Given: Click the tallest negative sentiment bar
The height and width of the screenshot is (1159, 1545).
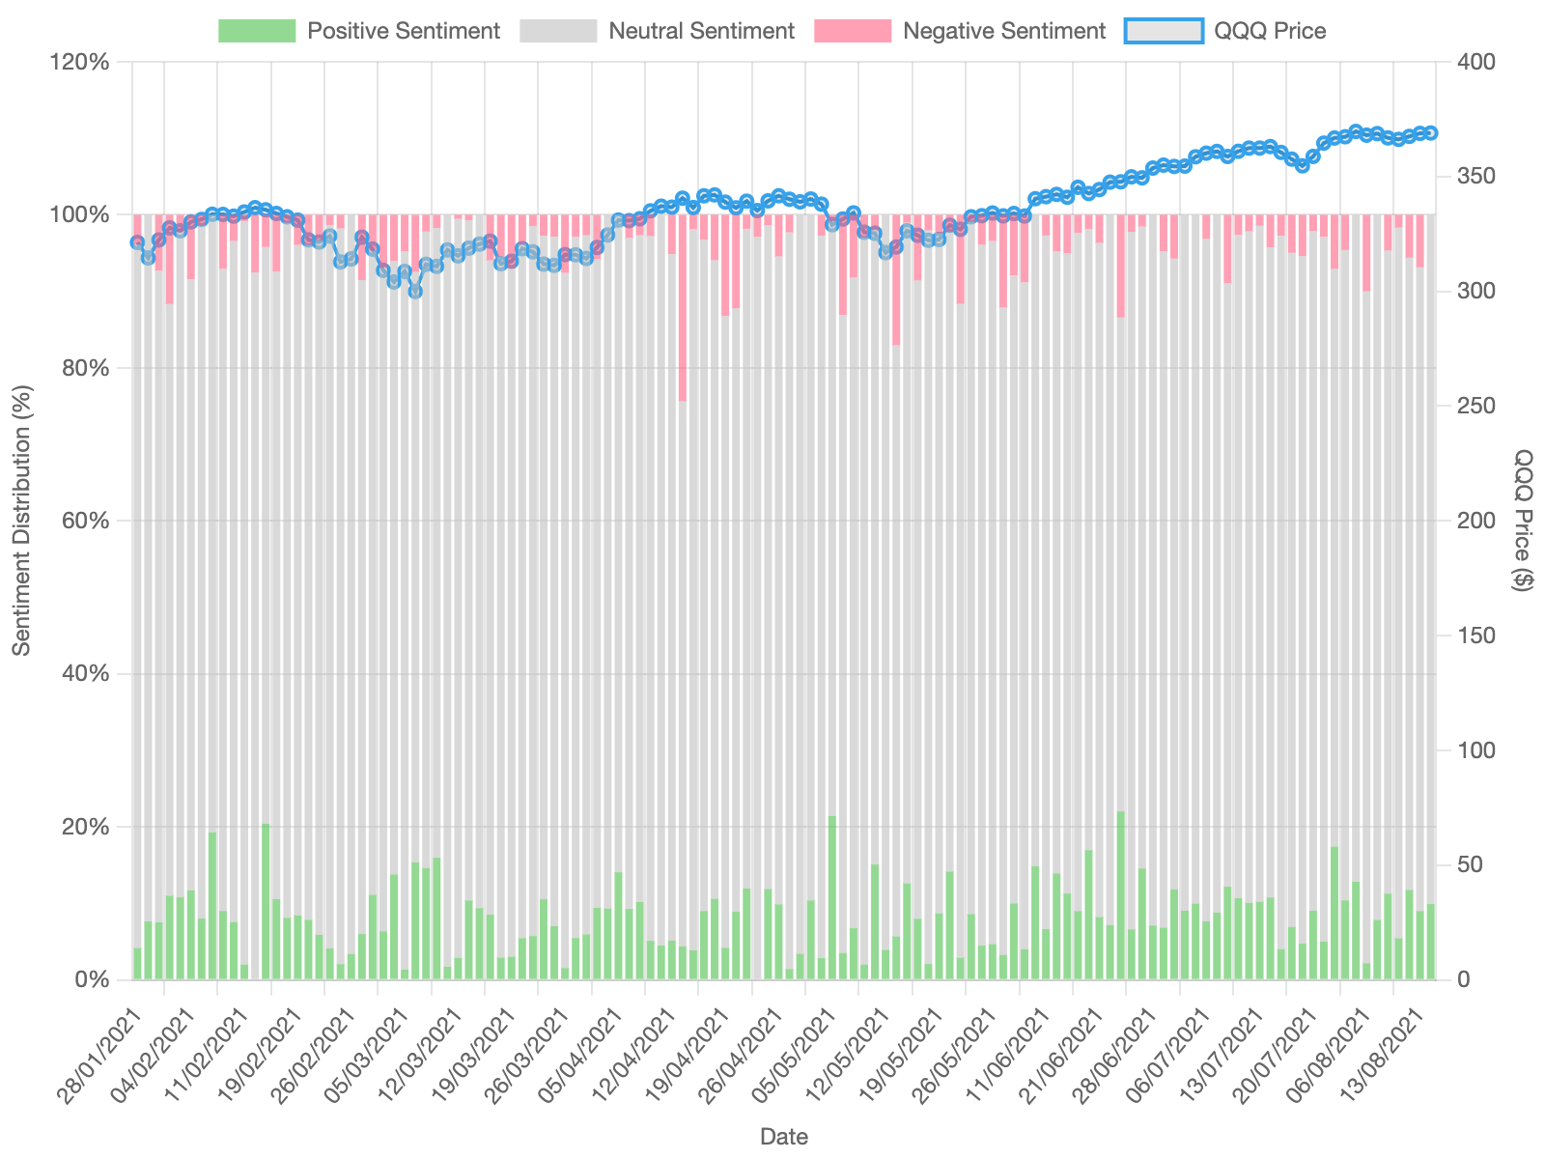Looking at the screenshot, I should tap(682, 307).
